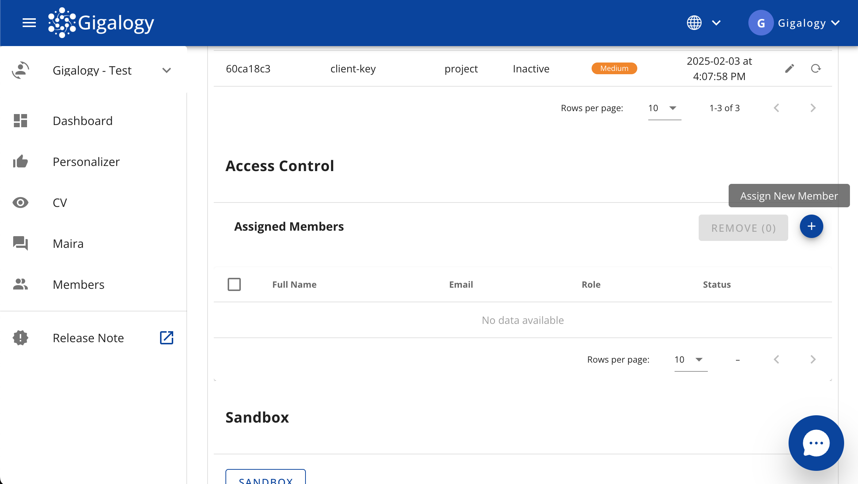Open the Release Note page
The height and width of the screenshot is (484, 858).
[x=88, y=338]
